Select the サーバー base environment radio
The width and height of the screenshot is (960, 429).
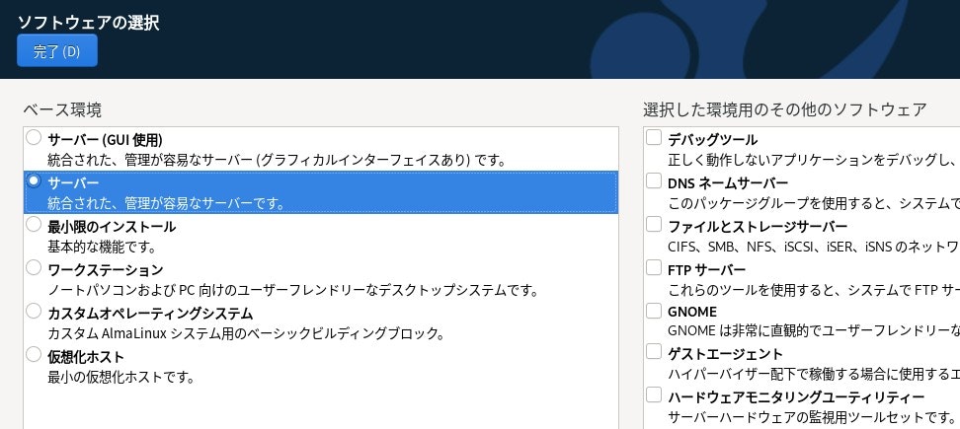pyautogui.click(x=34, y=181)
